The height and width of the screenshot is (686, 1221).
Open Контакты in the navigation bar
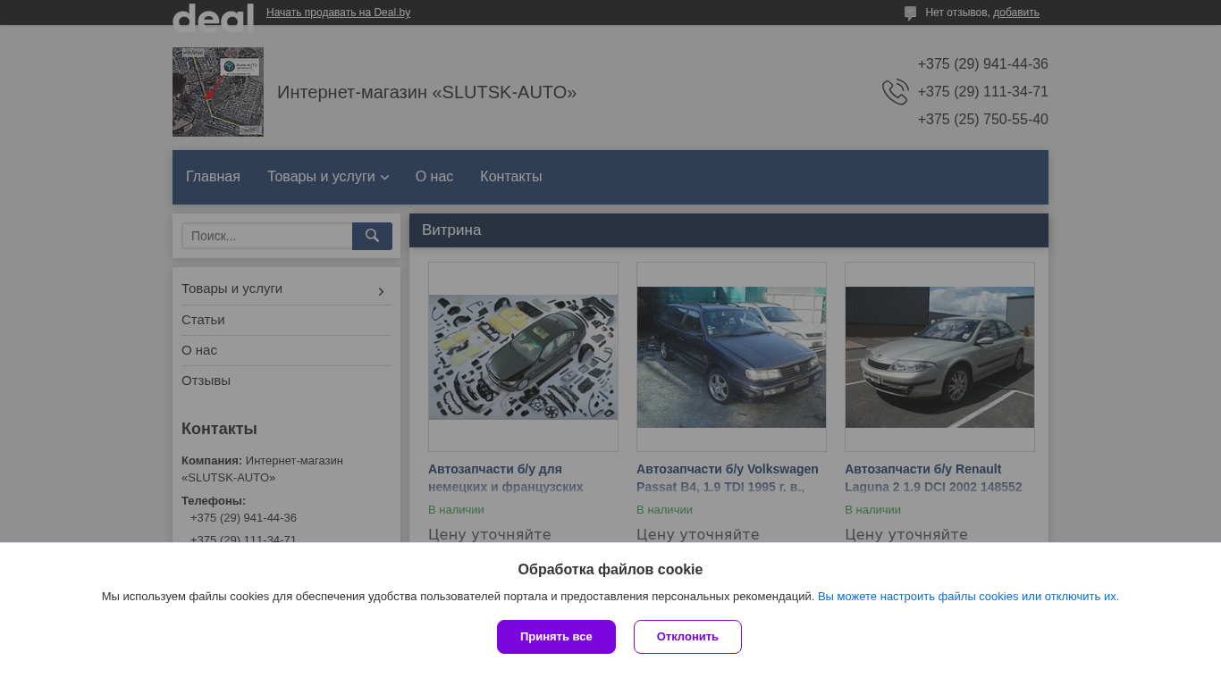tap(510, 177)
